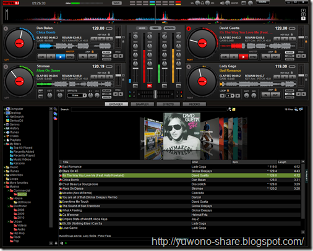Toggle the loop lock icon on deck 2
Viewport: 313px width, 251px height.
click(275, 51)
